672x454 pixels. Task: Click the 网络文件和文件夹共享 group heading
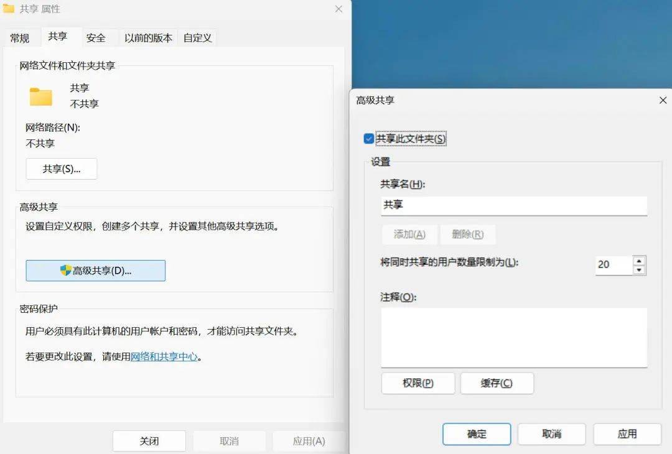(x=67, y=65)
